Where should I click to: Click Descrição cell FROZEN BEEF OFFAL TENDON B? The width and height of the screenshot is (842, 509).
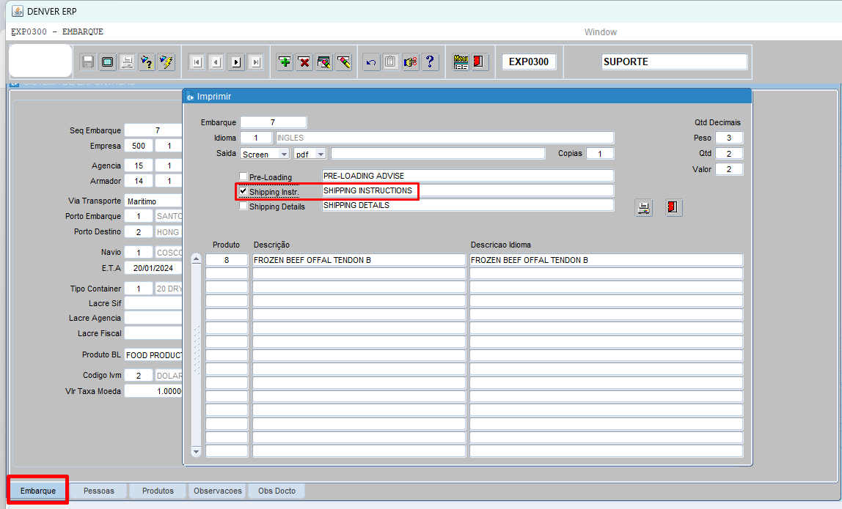click(359, 260)
